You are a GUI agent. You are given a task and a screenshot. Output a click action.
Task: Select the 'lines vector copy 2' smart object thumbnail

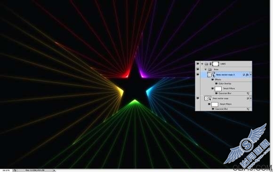tap(211, 74)
